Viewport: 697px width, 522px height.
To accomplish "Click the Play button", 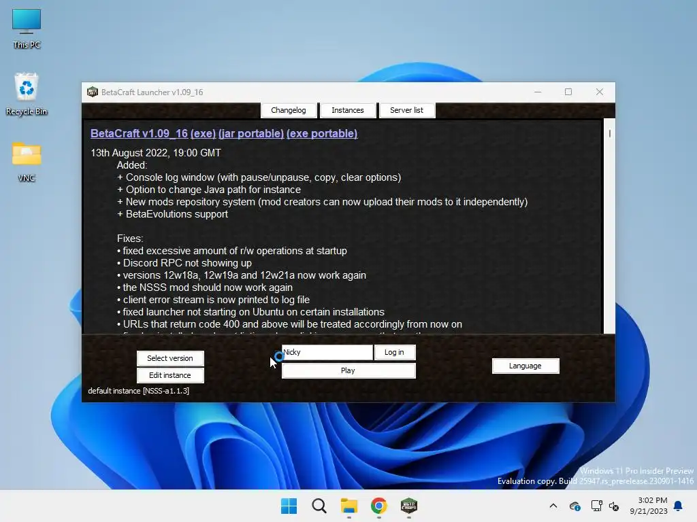I will pos(348,370).
